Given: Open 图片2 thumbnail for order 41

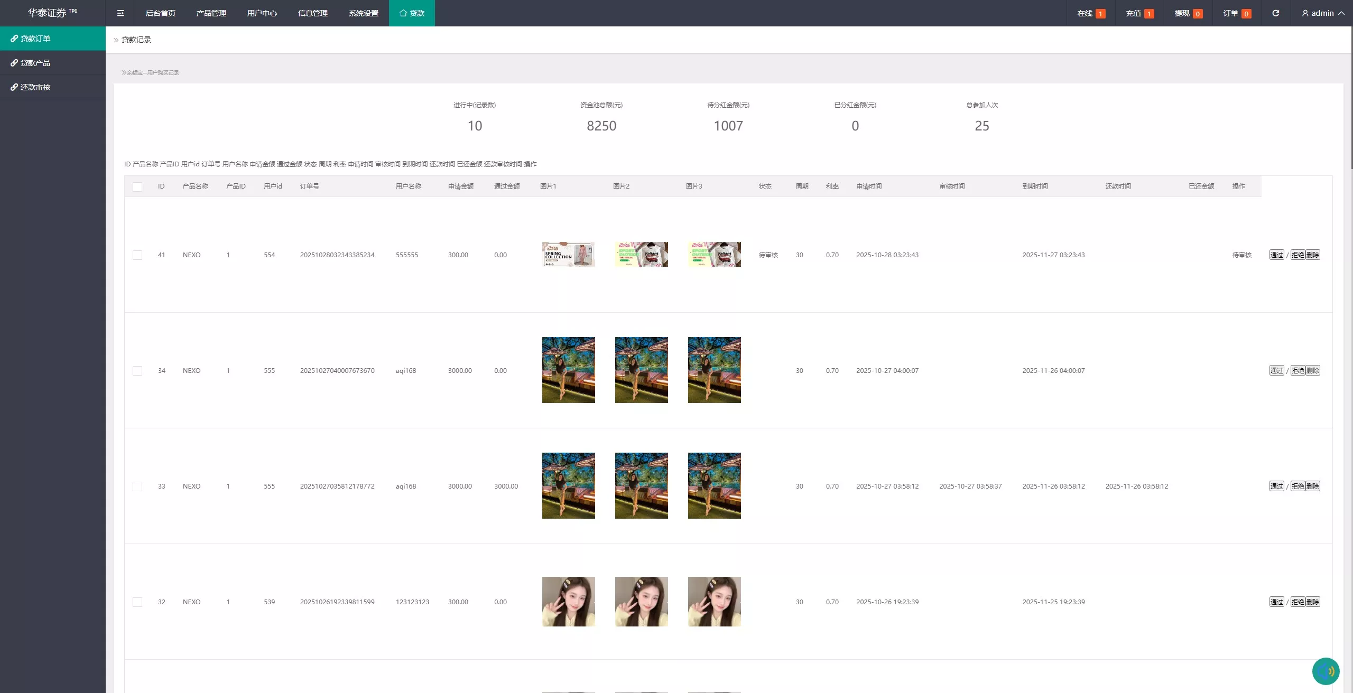Looking at the screenshot, I should coord(642,254).
